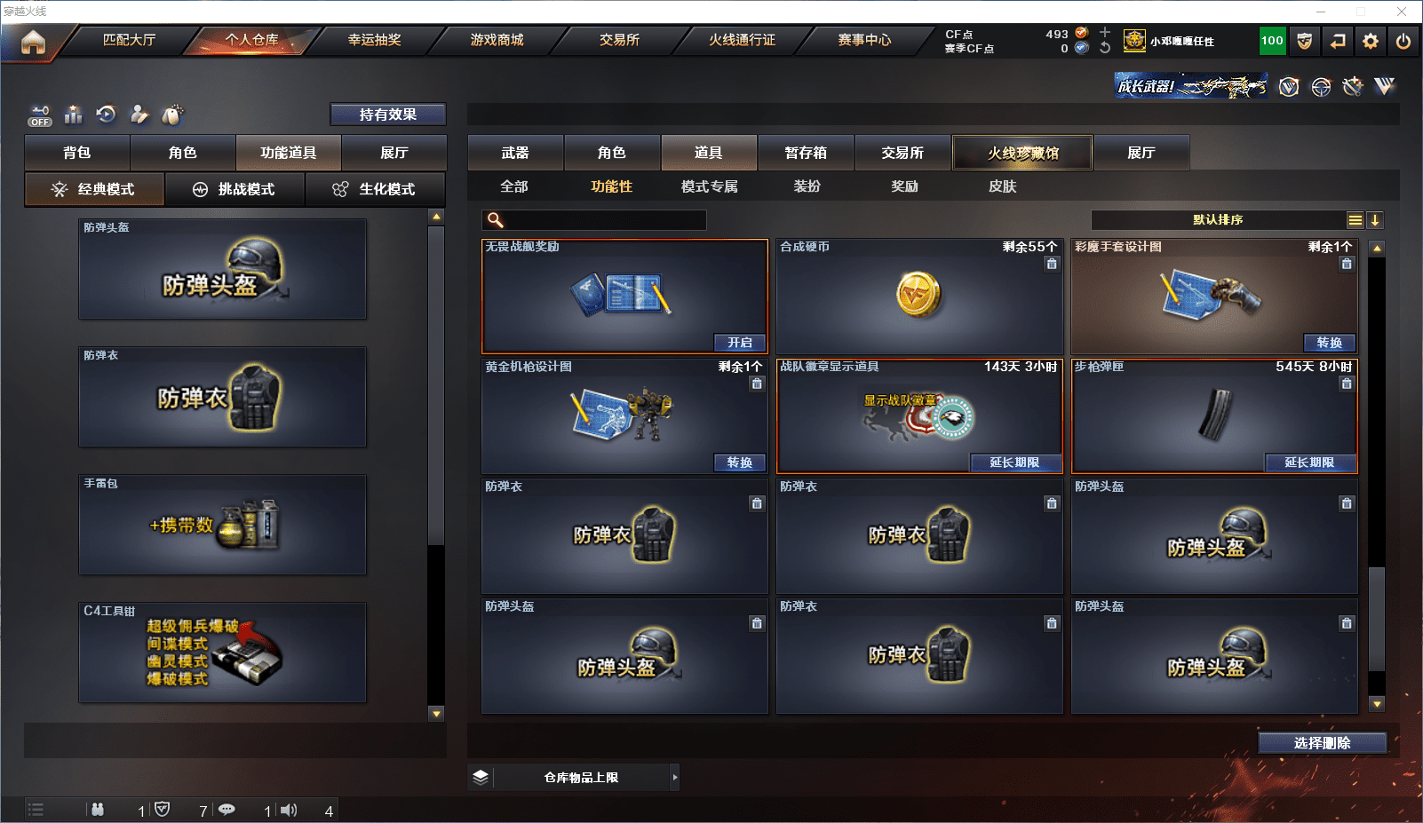The height and width of the screenshot is (823, 1423).
Task: Open the chat bubble icon in status bar
Action: pos(227,810)
